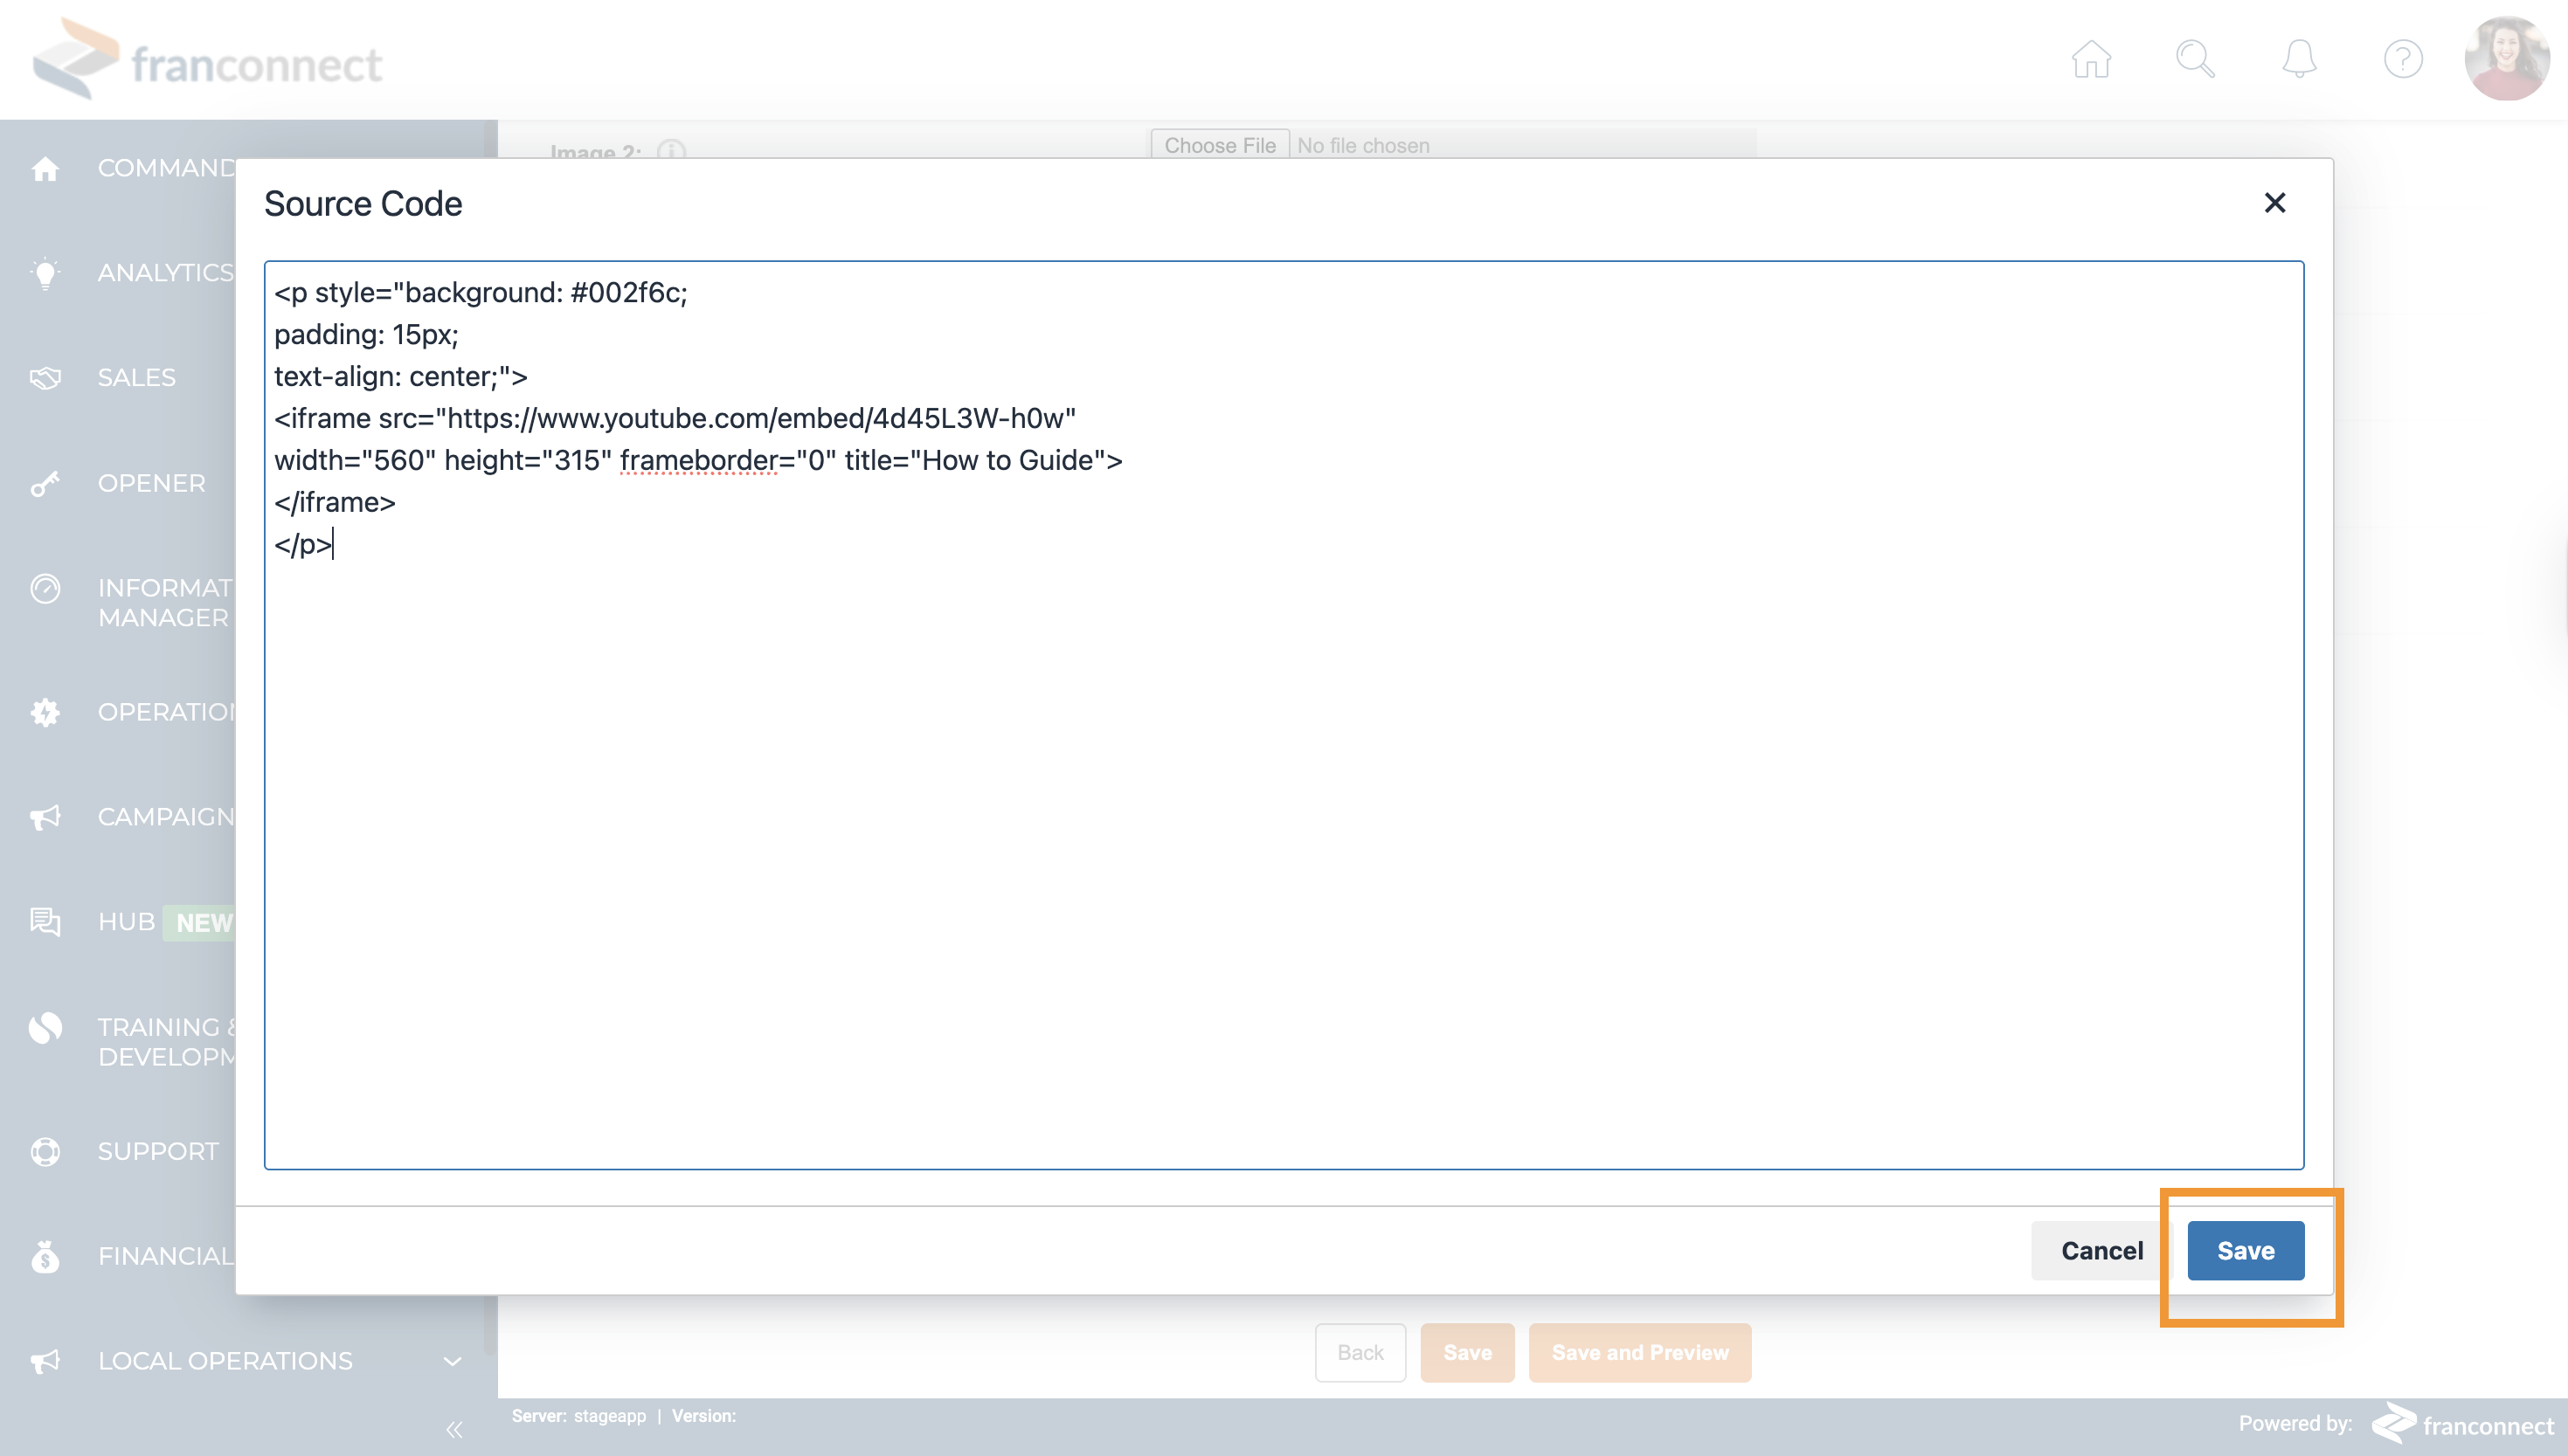Image resolution: width=2568 pixels, height=1456 pixels.
Task: Collapse the sidebar with double chevron
Action: coord(454,1430)
